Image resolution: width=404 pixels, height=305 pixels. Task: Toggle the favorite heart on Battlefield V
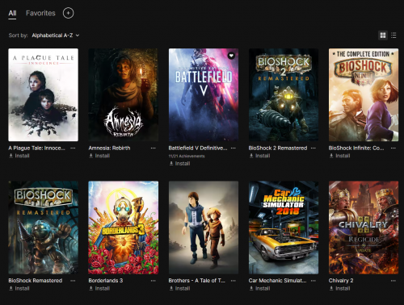pos(231,56)
